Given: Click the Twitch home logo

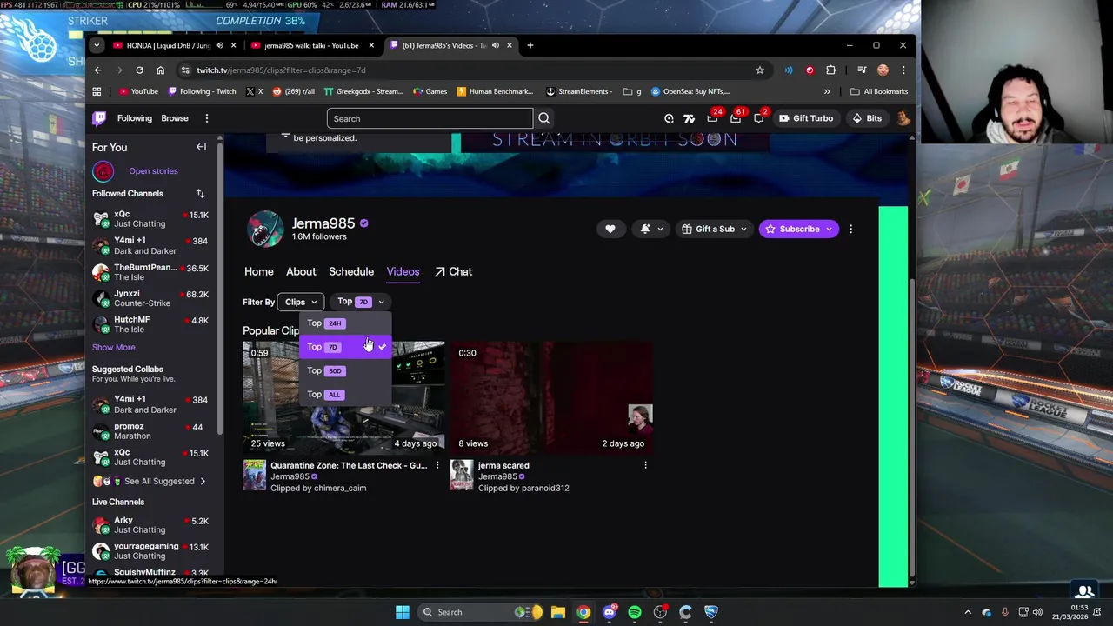Looking at the screenshot, I should pyautogui.click(x=100, y=118).
